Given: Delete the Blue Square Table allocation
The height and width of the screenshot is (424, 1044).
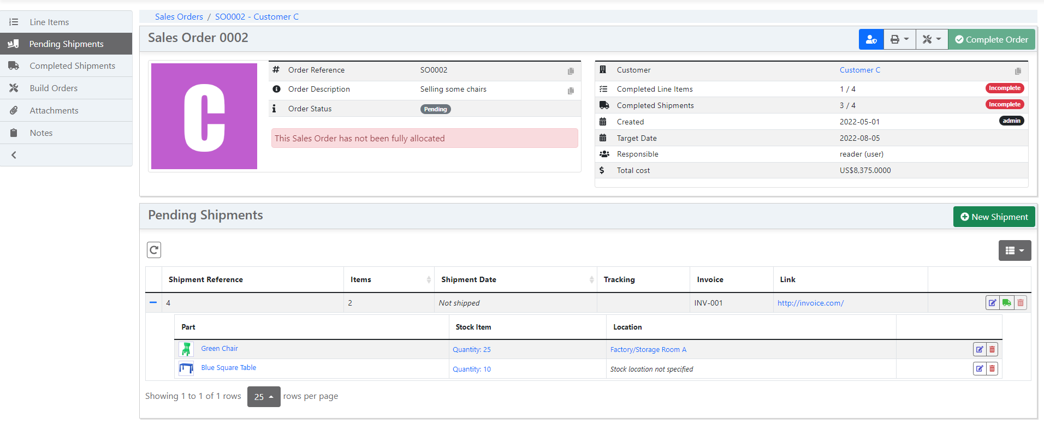Looking at the screenshot, I should (992, 369).
